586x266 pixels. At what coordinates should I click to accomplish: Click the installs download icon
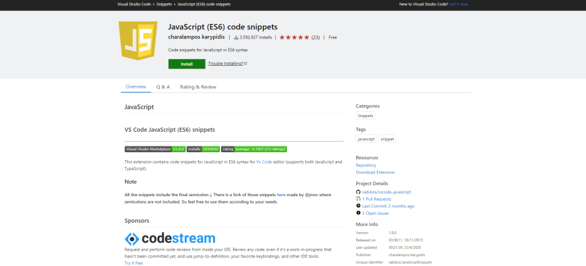236,37
